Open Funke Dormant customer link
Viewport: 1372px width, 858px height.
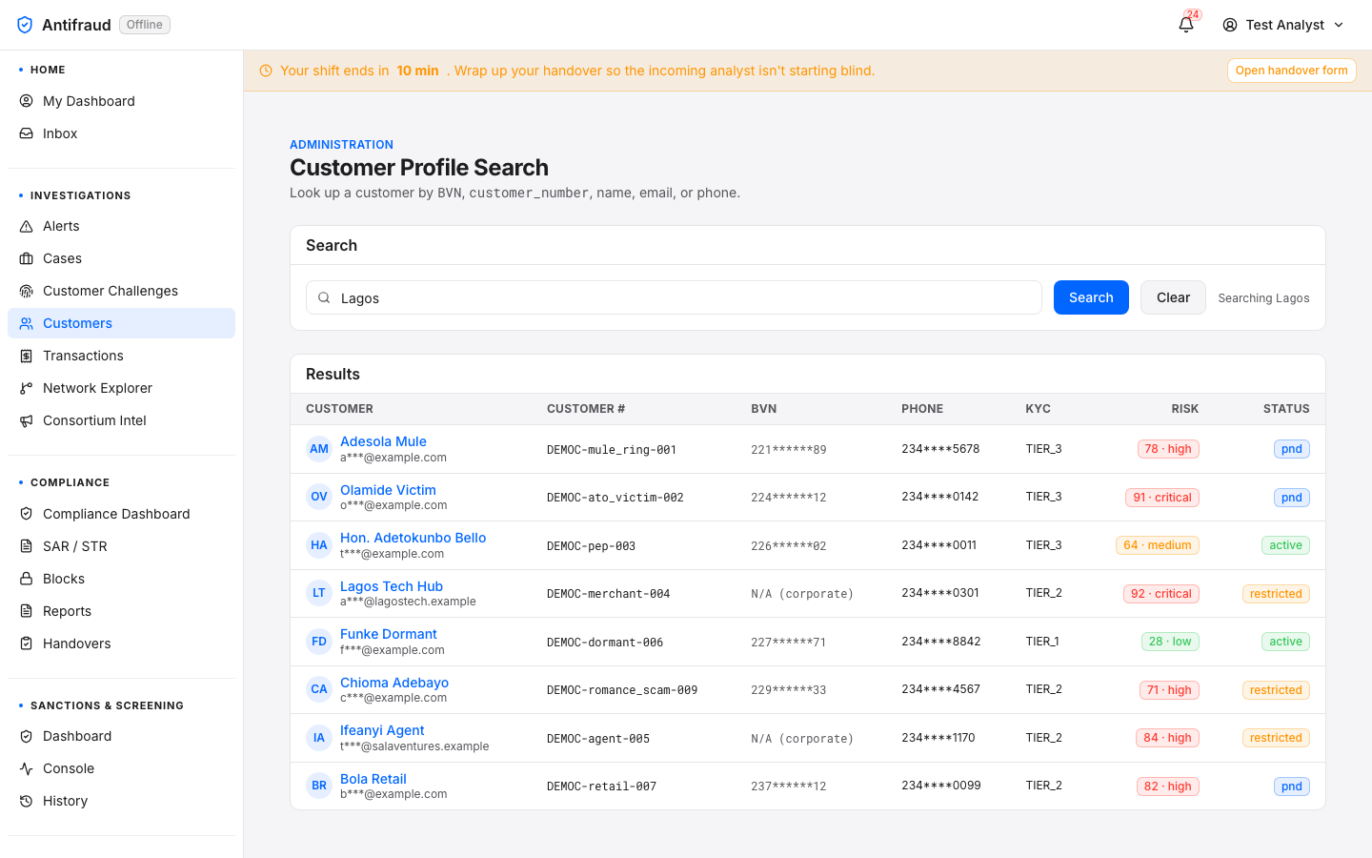389,634
